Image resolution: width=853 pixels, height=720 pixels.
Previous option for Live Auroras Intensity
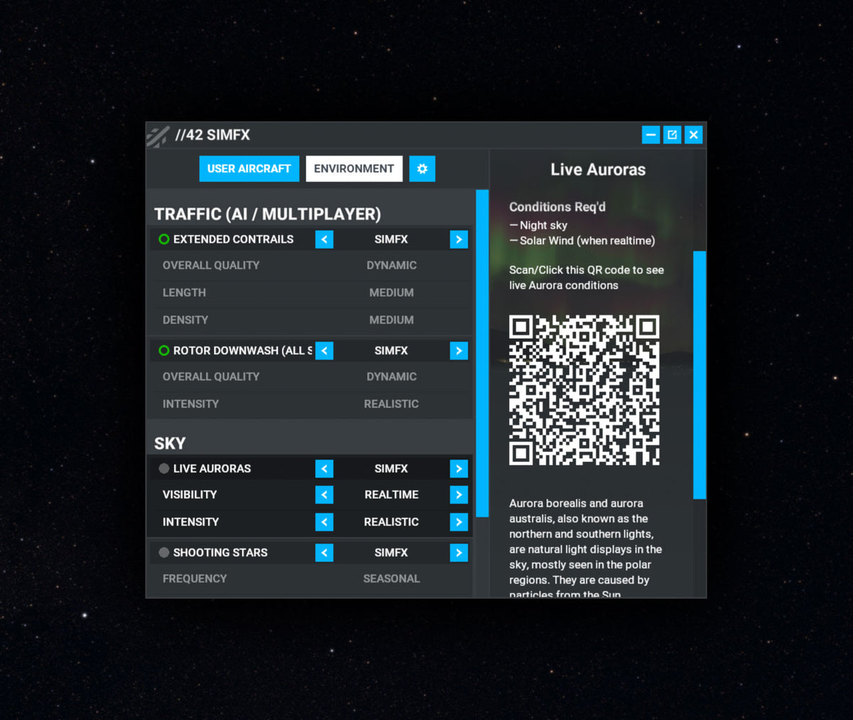[x=324, y=522]
